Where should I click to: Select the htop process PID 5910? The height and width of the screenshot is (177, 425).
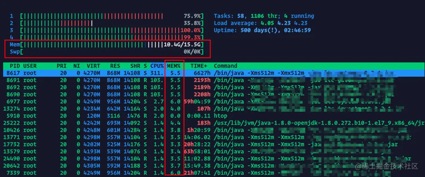214,116
